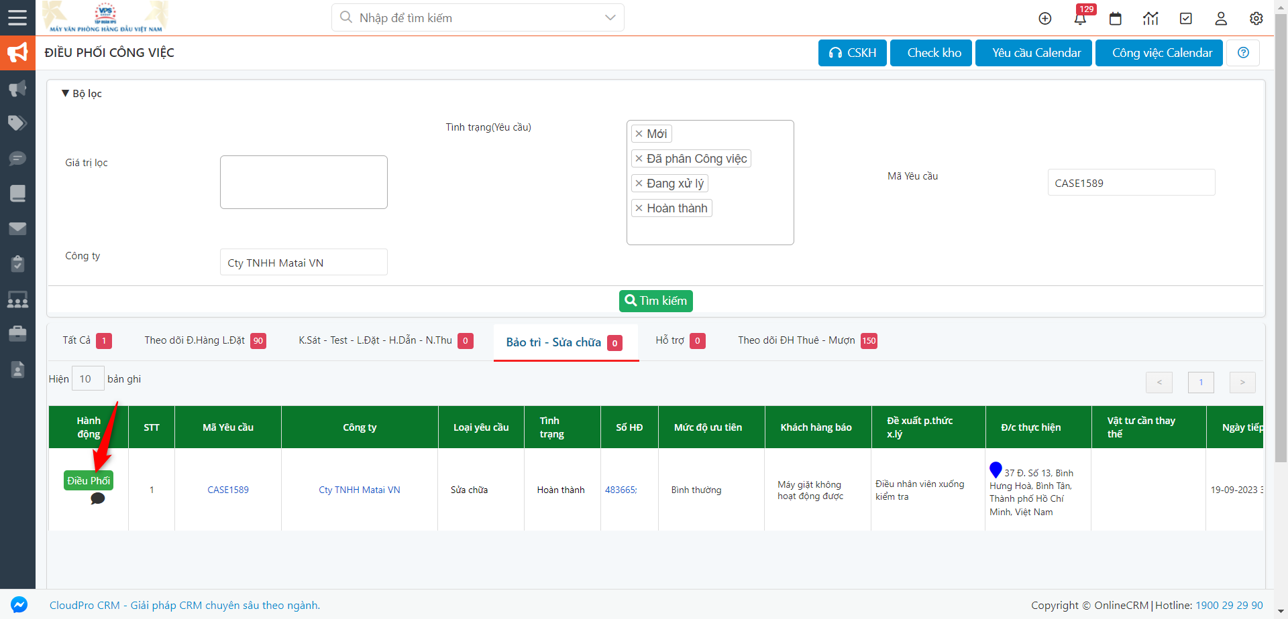Screen dimensions: 1288x619
Task: Open the Tình trạng multi-select box
Action: click(x=710, y=182)
